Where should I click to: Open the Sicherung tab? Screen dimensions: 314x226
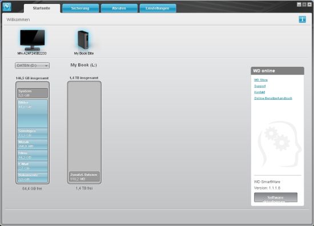(80, 9)
